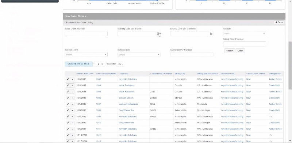
Task: Click the edit pencil for order 1011
Action: pos(68,129)
